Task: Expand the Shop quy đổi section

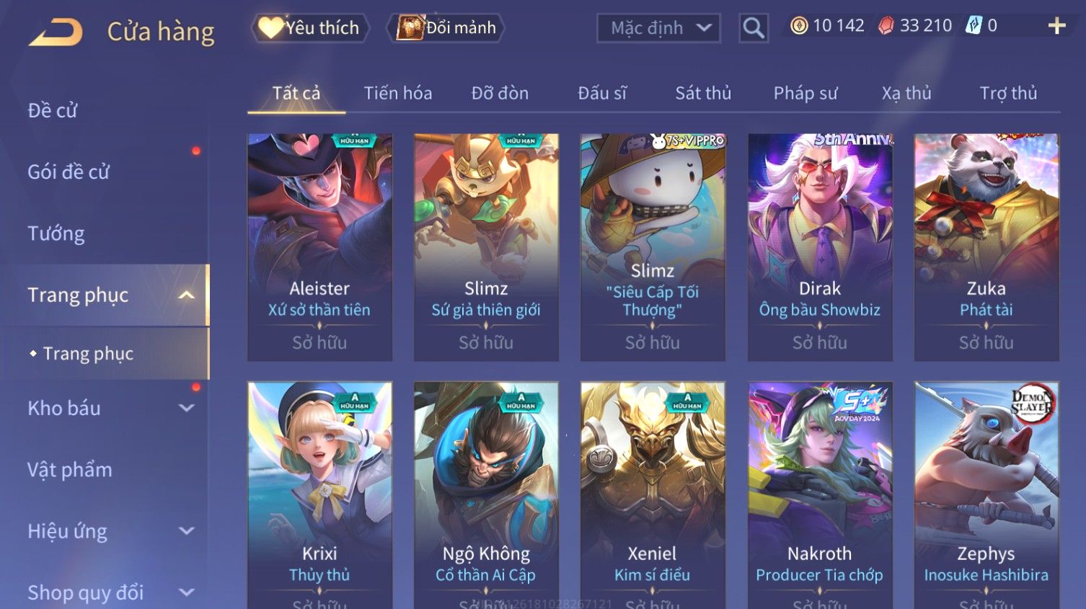Action: click(187, 592)
